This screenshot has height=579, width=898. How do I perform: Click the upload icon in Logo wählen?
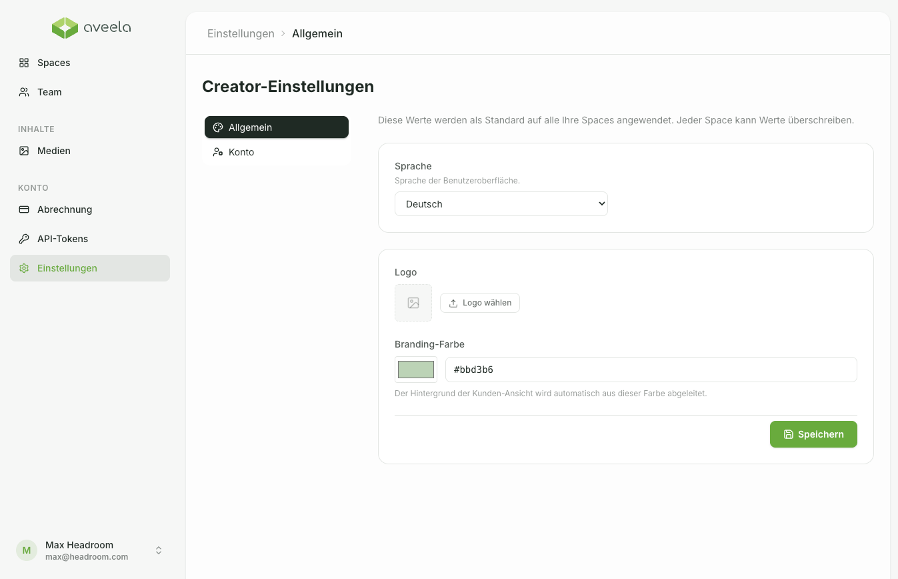click(x=453, y=303)
